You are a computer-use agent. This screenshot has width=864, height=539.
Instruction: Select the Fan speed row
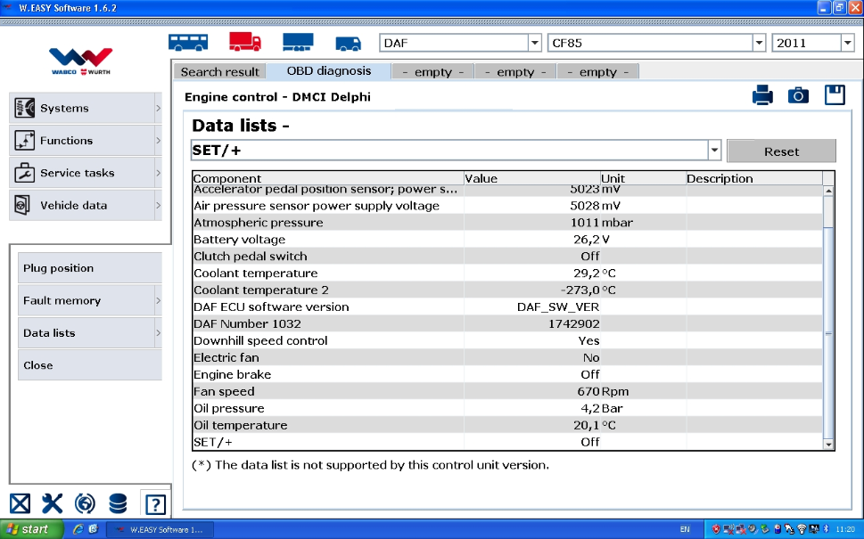click(507, 391)
